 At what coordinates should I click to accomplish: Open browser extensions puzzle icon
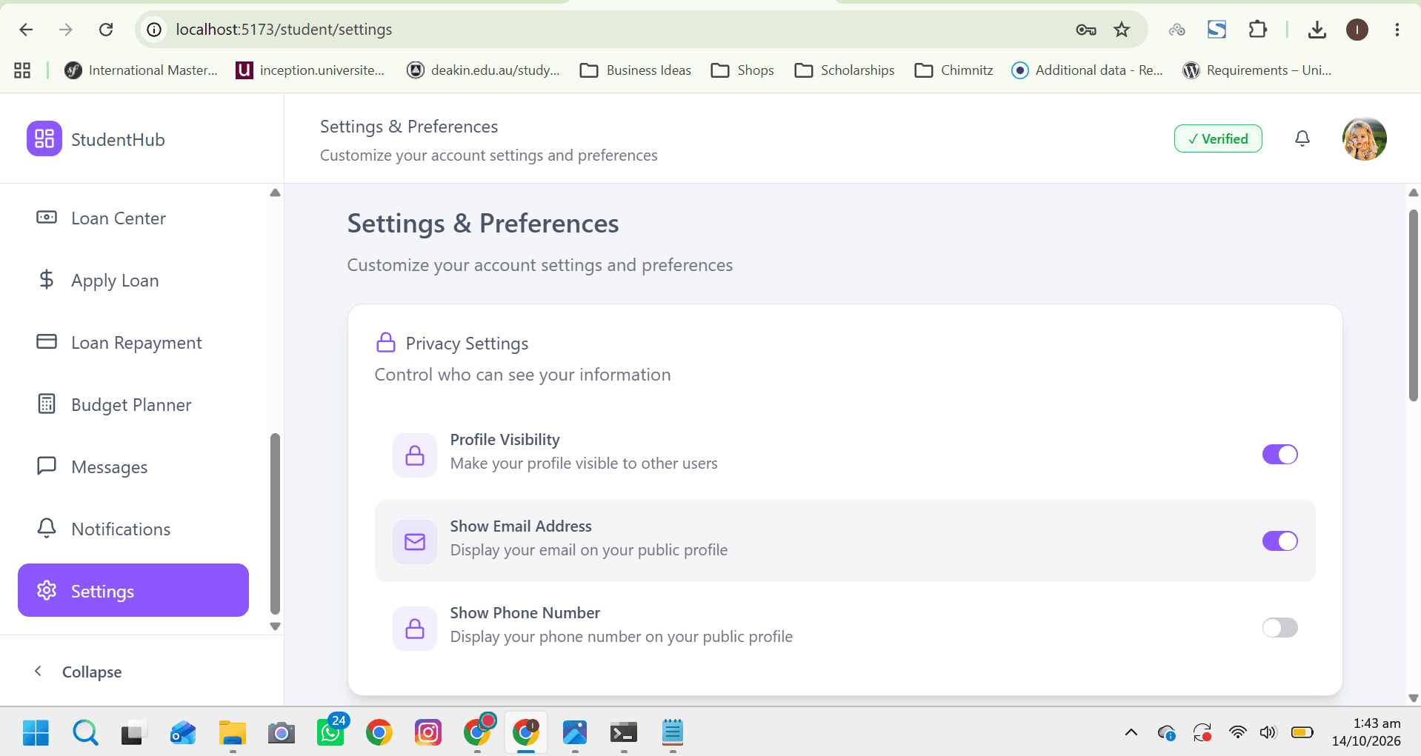[1257, 30]
